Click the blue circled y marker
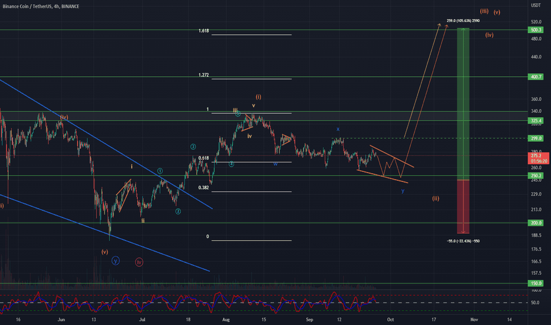Screen dimensions: 551x325 (x=115, y=261)
